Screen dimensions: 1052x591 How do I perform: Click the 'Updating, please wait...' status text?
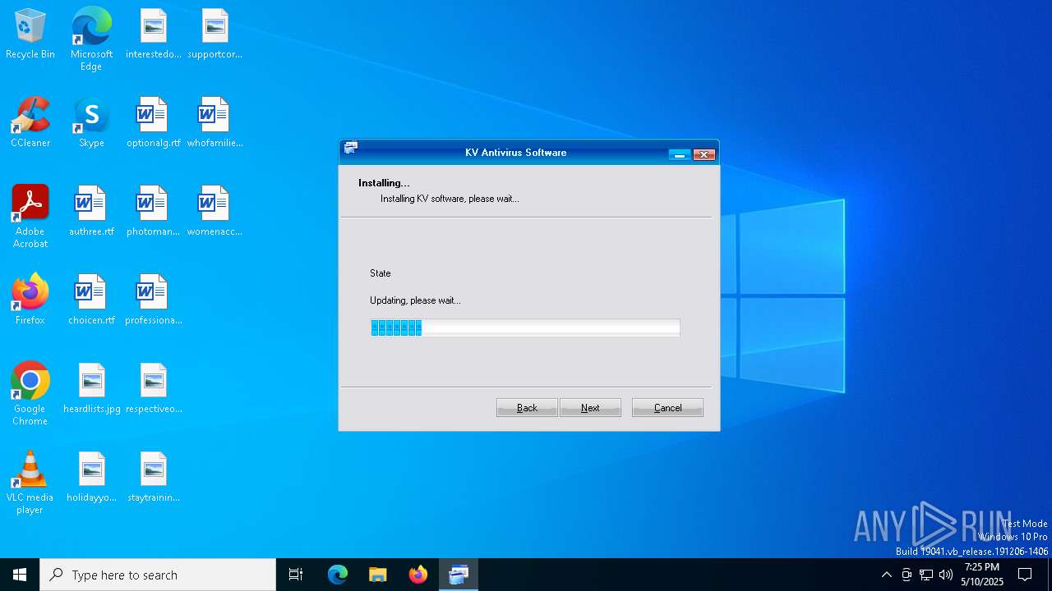(x=415, y=300)
